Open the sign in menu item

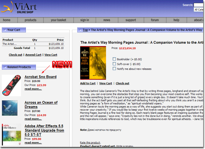[x=85, y=20]
